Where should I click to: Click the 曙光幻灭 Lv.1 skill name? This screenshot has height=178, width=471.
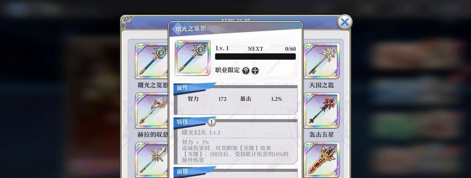pyautogui.click(x=201, y=133)
